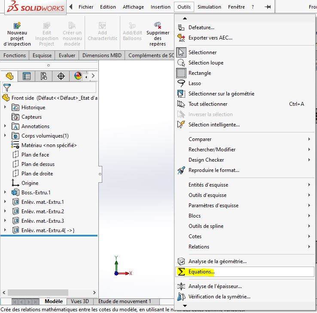The width and height of the screenshot is (317, 313).
Task: Click Reproduire le format paint icon
Action: (181, 170)
